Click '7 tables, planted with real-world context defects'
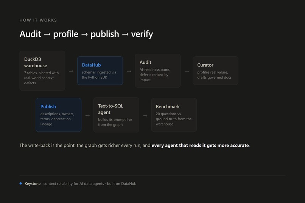Screen dimensions: 305x203 [x=41, y=78]
